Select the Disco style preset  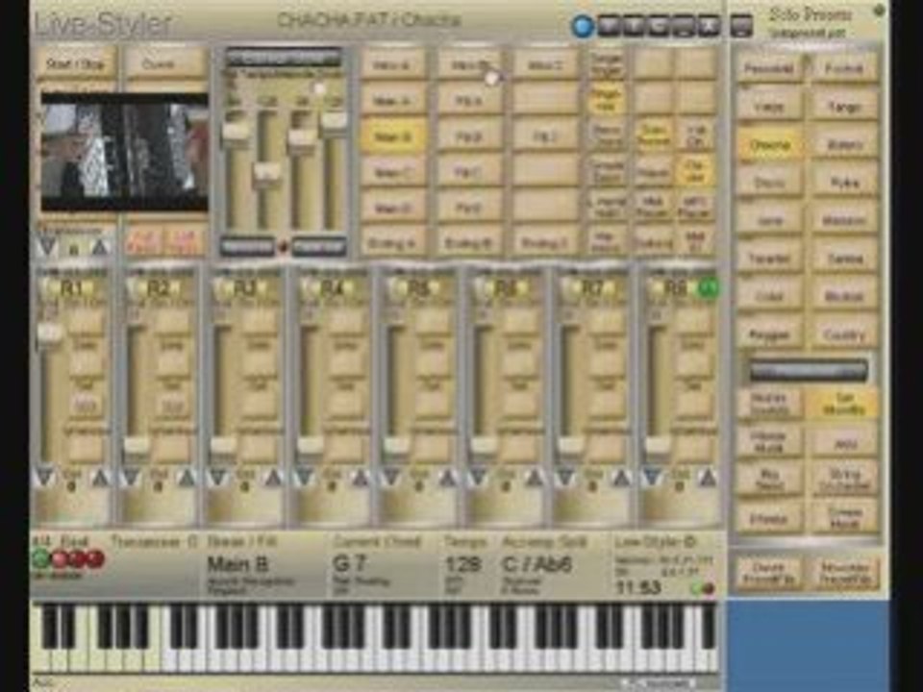[x=769, y=183]
